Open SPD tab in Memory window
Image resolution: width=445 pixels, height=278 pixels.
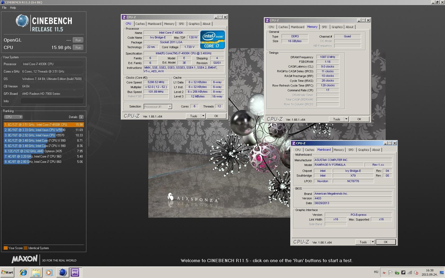click(324, 27)
